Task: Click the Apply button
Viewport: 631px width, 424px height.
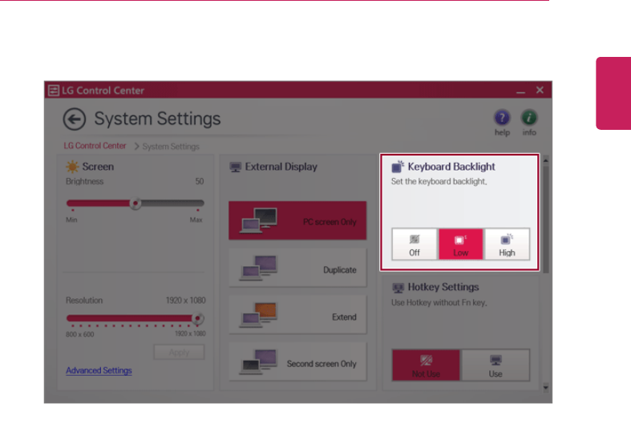Action: pos(179,353)
